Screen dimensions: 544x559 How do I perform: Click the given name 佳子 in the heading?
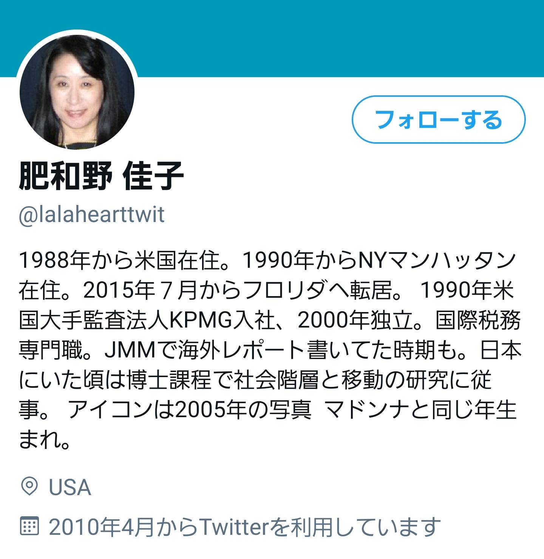[x=153, y=175]
